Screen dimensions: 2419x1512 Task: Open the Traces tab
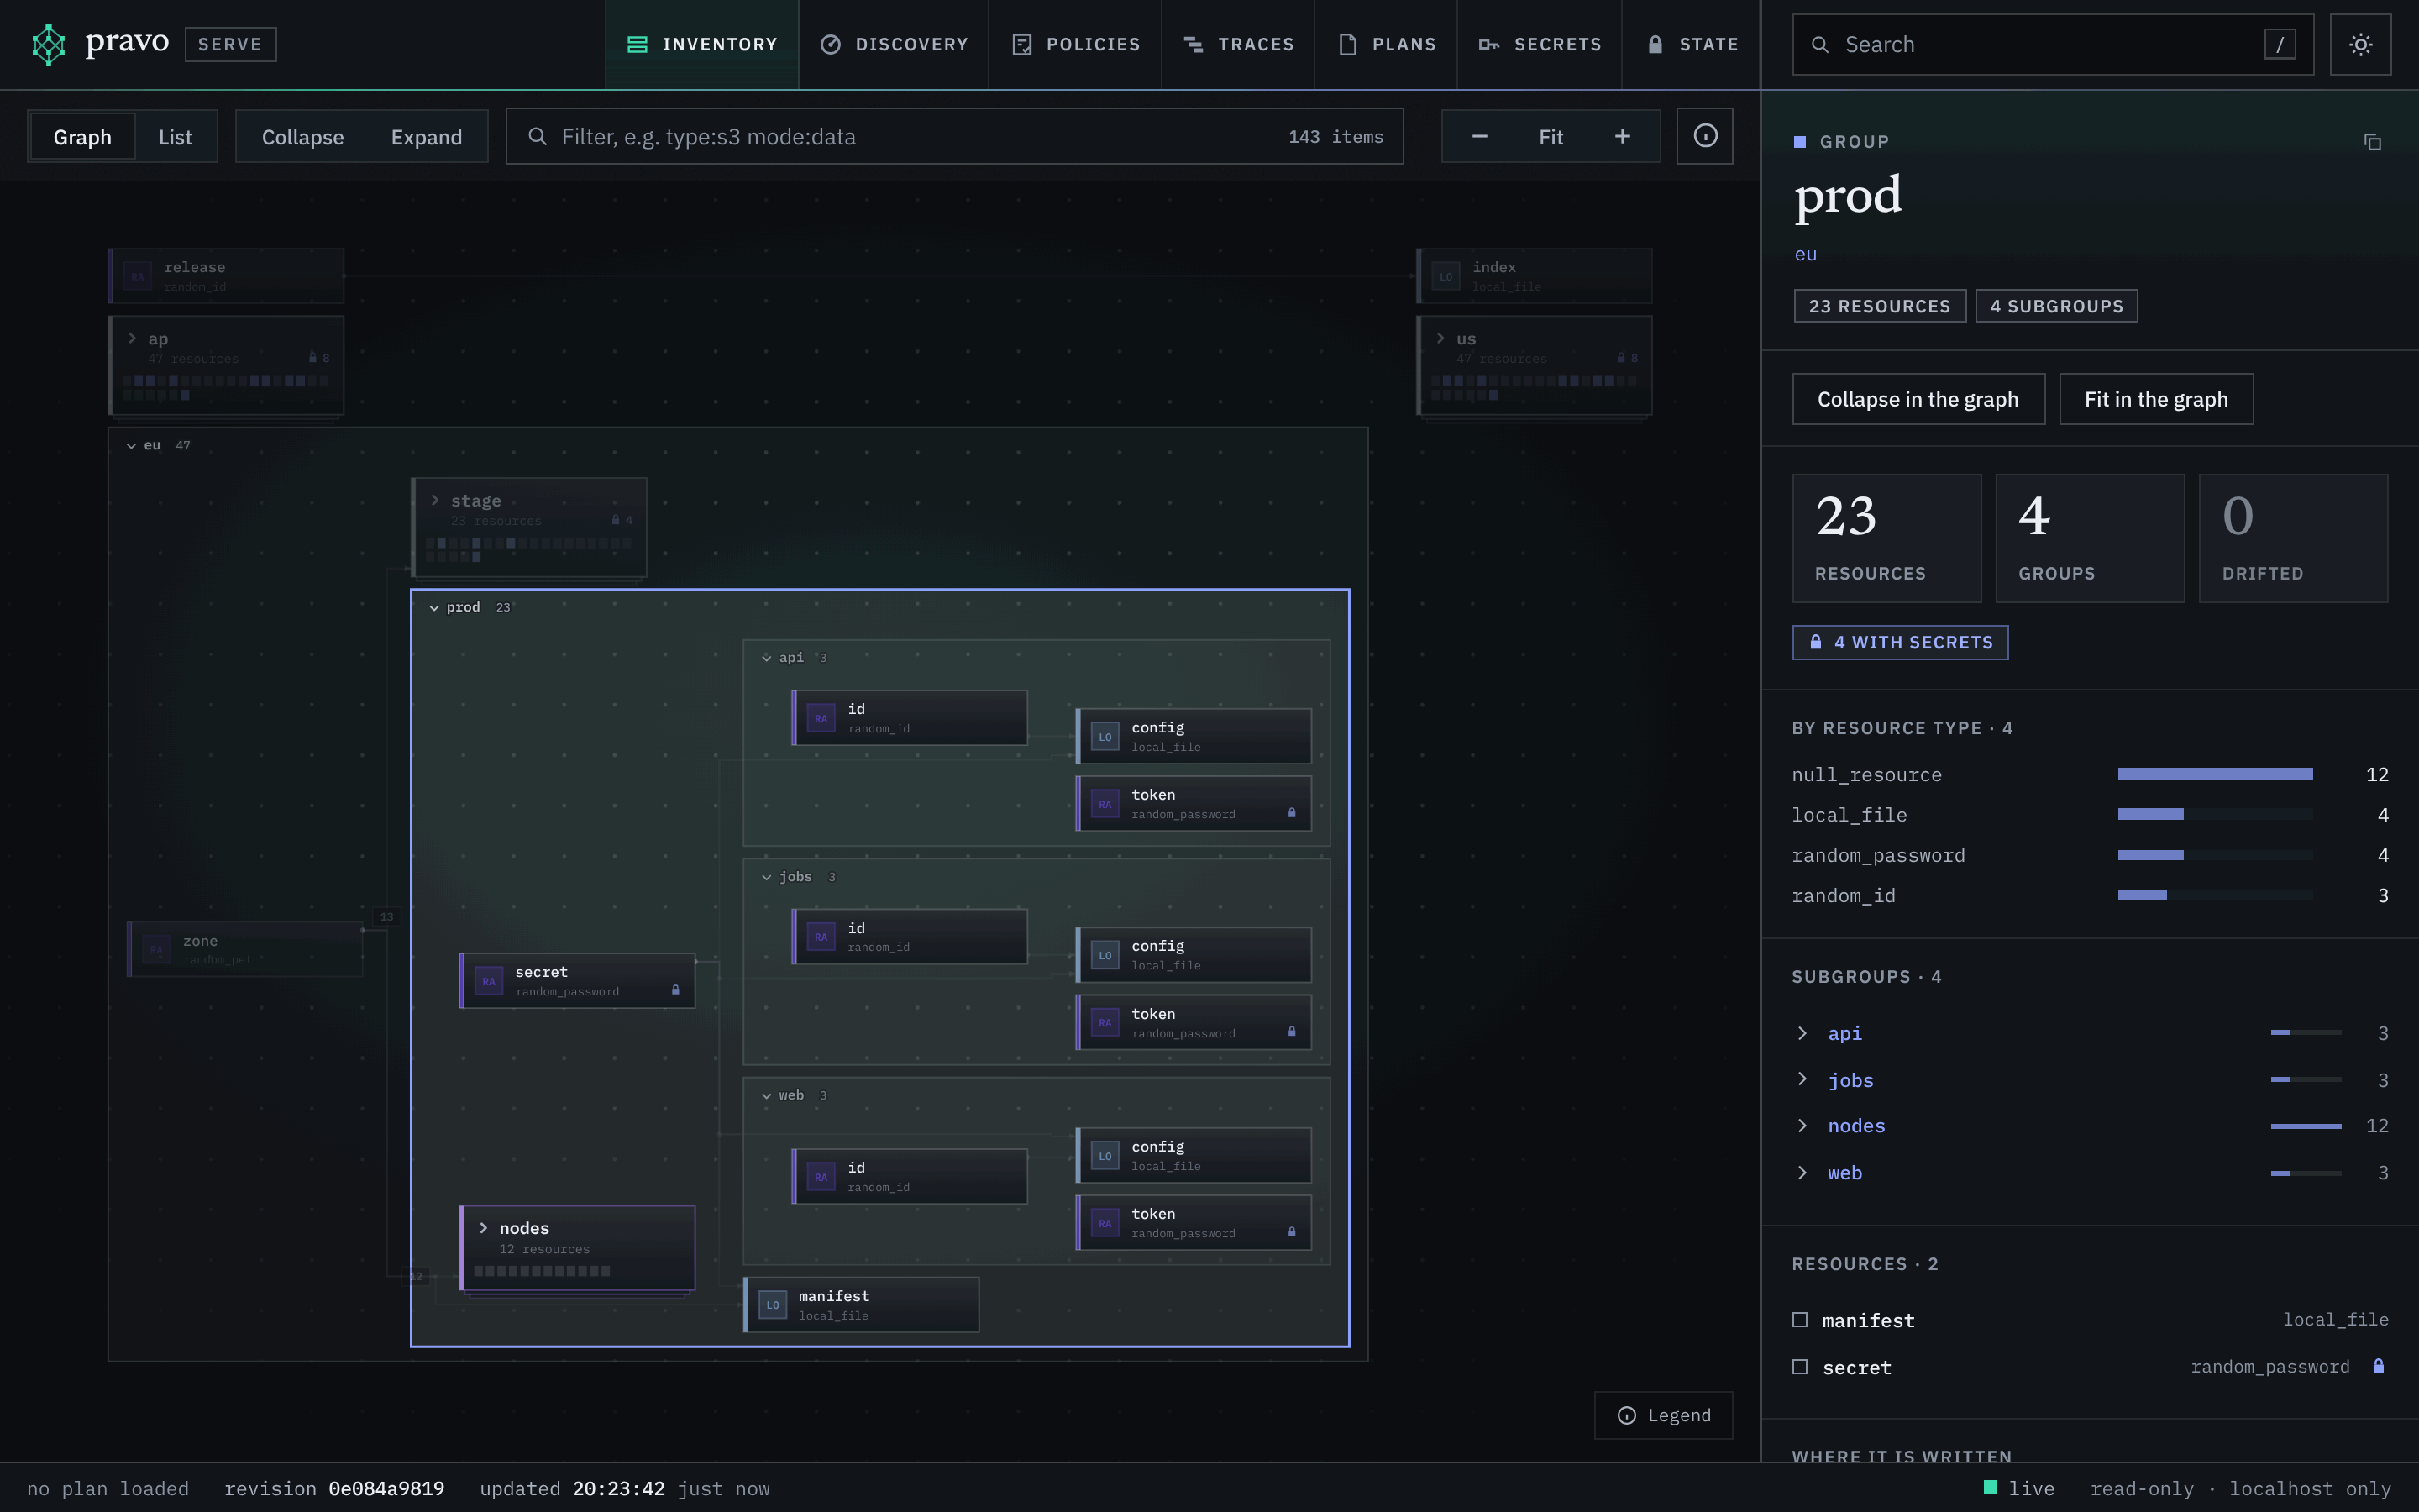pyautogui.click(x=1239, y=45)
